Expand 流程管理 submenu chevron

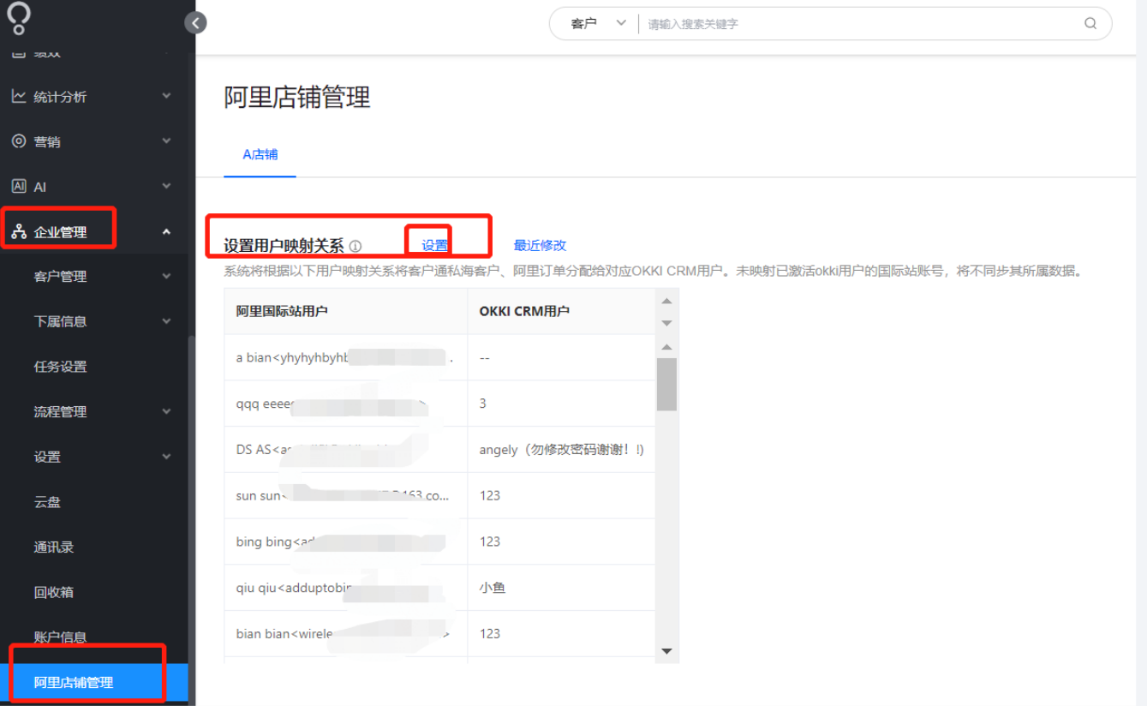166,411
